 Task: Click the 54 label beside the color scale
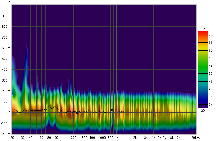point(211,66)
